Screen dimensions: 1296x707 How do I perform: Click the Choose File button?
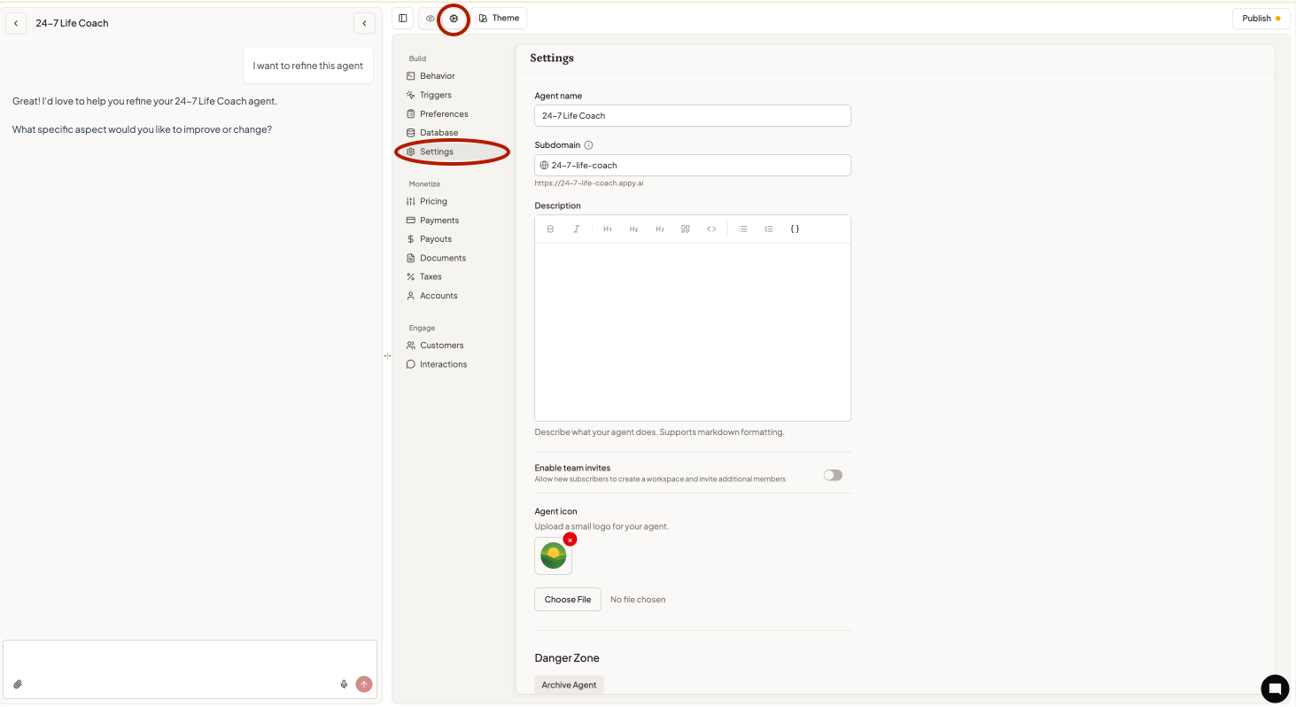point(568,600)
